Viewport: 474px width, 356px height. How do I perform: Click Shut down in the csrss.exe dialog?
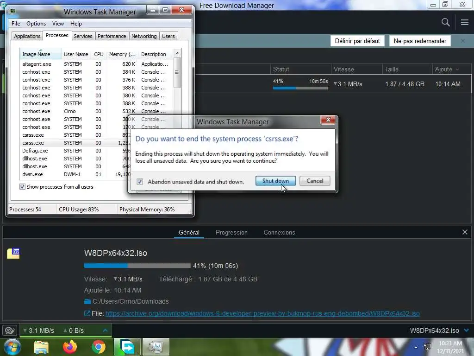275,181
